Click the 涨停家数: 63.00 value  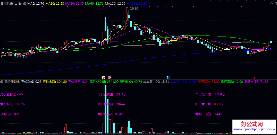(x=208, y=82)
